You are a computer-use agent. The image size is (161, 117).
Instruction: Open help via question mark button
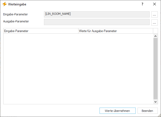pyautogui.click(x=142, y=4)
